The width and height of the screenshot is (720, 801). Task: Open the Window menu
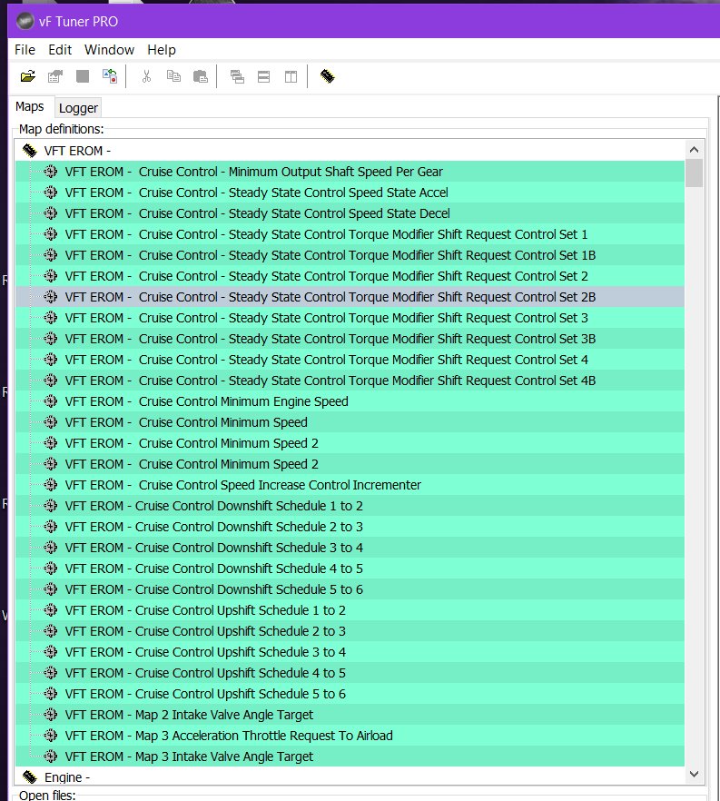tap(109, 50)
